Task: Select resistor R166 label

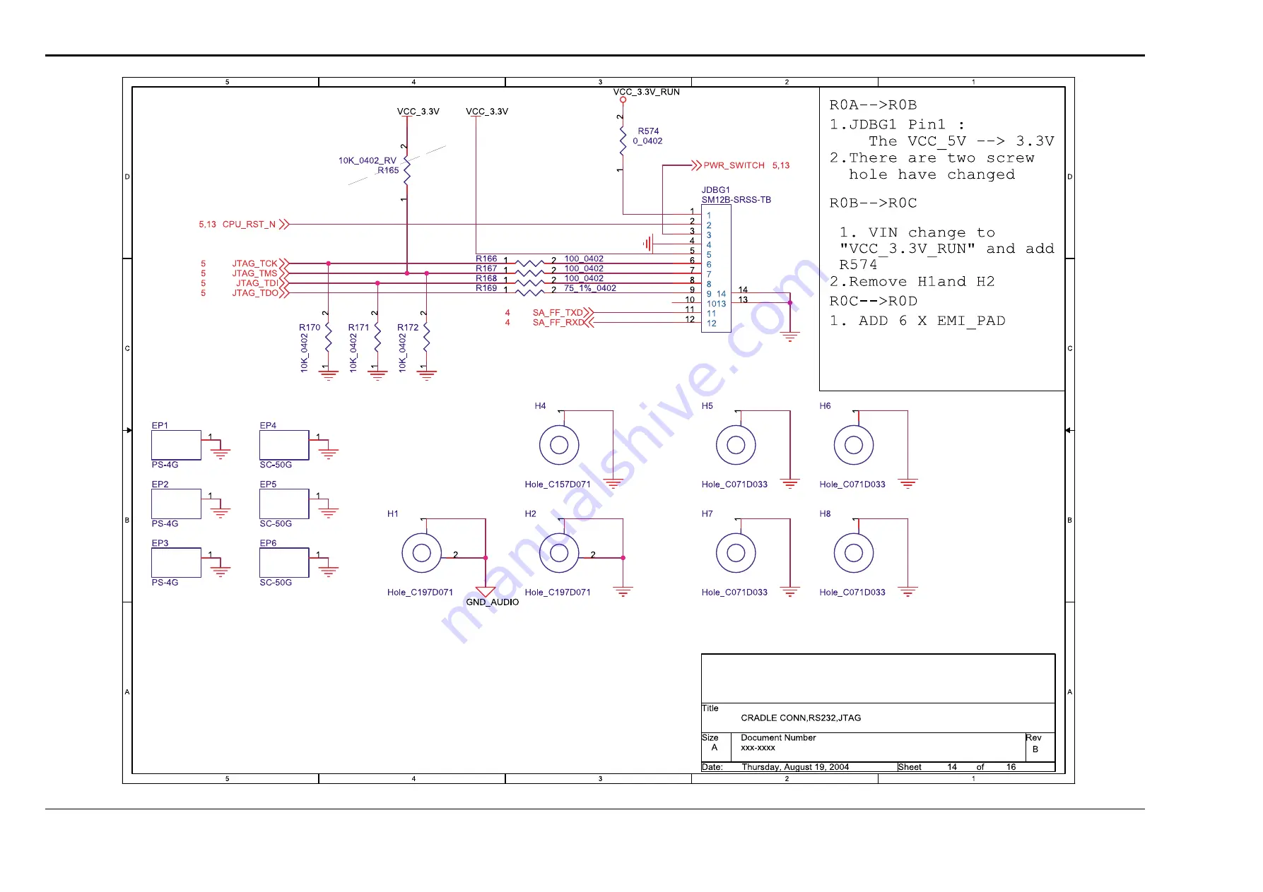Action: click(486, 258)
